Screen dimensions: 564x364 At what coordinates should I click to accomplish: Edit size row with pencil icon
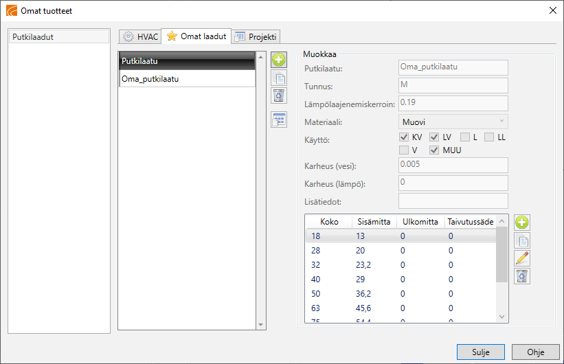point(522,258)
